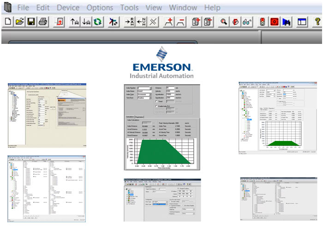Add an index with the red plus profile icon
This screenshot has width=323, height=231.
click(x=169, y=22)
